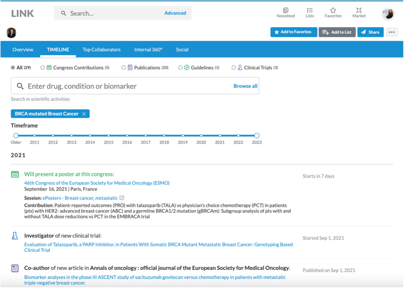The image size is (404, 288).
Task: Open the three-dot more options menu
Action: coord(392,32)
